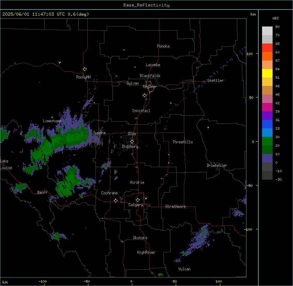
Task: Click the Lake Louise label
Action: [6, 164]
